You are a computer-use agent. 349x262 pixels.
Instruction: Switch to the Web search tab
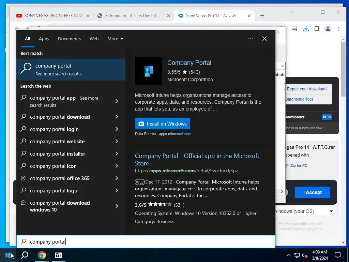(x=94, y=39)
